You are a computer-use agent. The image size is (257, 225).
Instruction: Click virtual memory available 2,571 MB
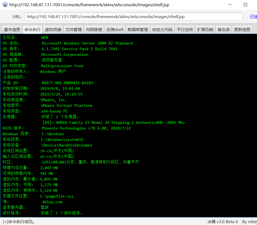pyautogui.click(x=49, y=185)
